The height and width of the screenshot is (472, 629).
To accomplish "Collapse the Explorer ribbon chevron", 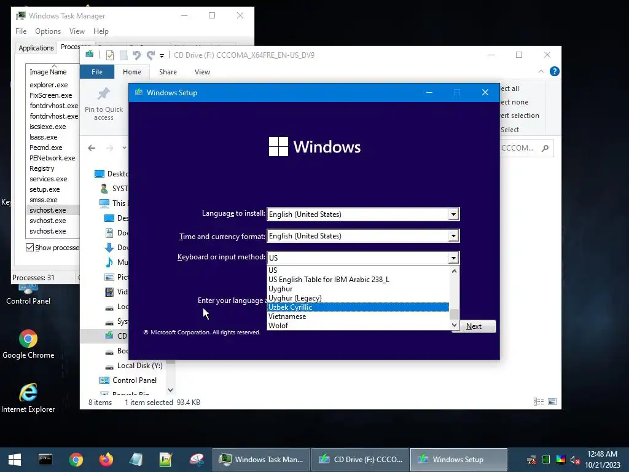I will tap(541, 71).
